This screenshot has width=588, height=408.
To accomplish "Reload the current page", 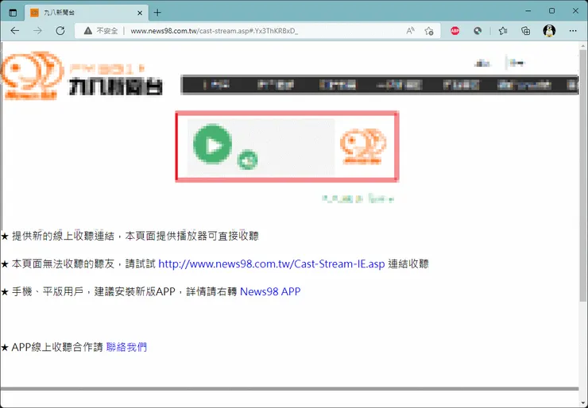I will [60, 31].
